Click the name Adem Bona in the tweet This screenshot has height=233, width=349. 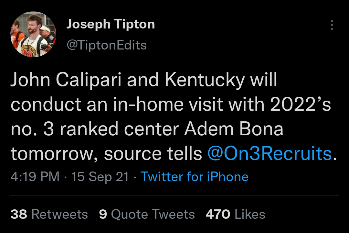tap(234, 129)
